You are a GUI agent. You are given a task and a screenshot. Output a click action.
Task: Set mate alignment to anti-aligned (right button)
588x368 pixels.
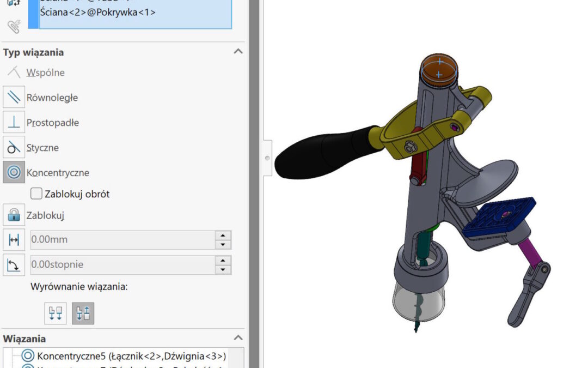point(83,313)
